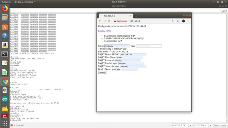228x128 pixels.
Task: Click the Chrome back arrow
Action: point(100,21)
